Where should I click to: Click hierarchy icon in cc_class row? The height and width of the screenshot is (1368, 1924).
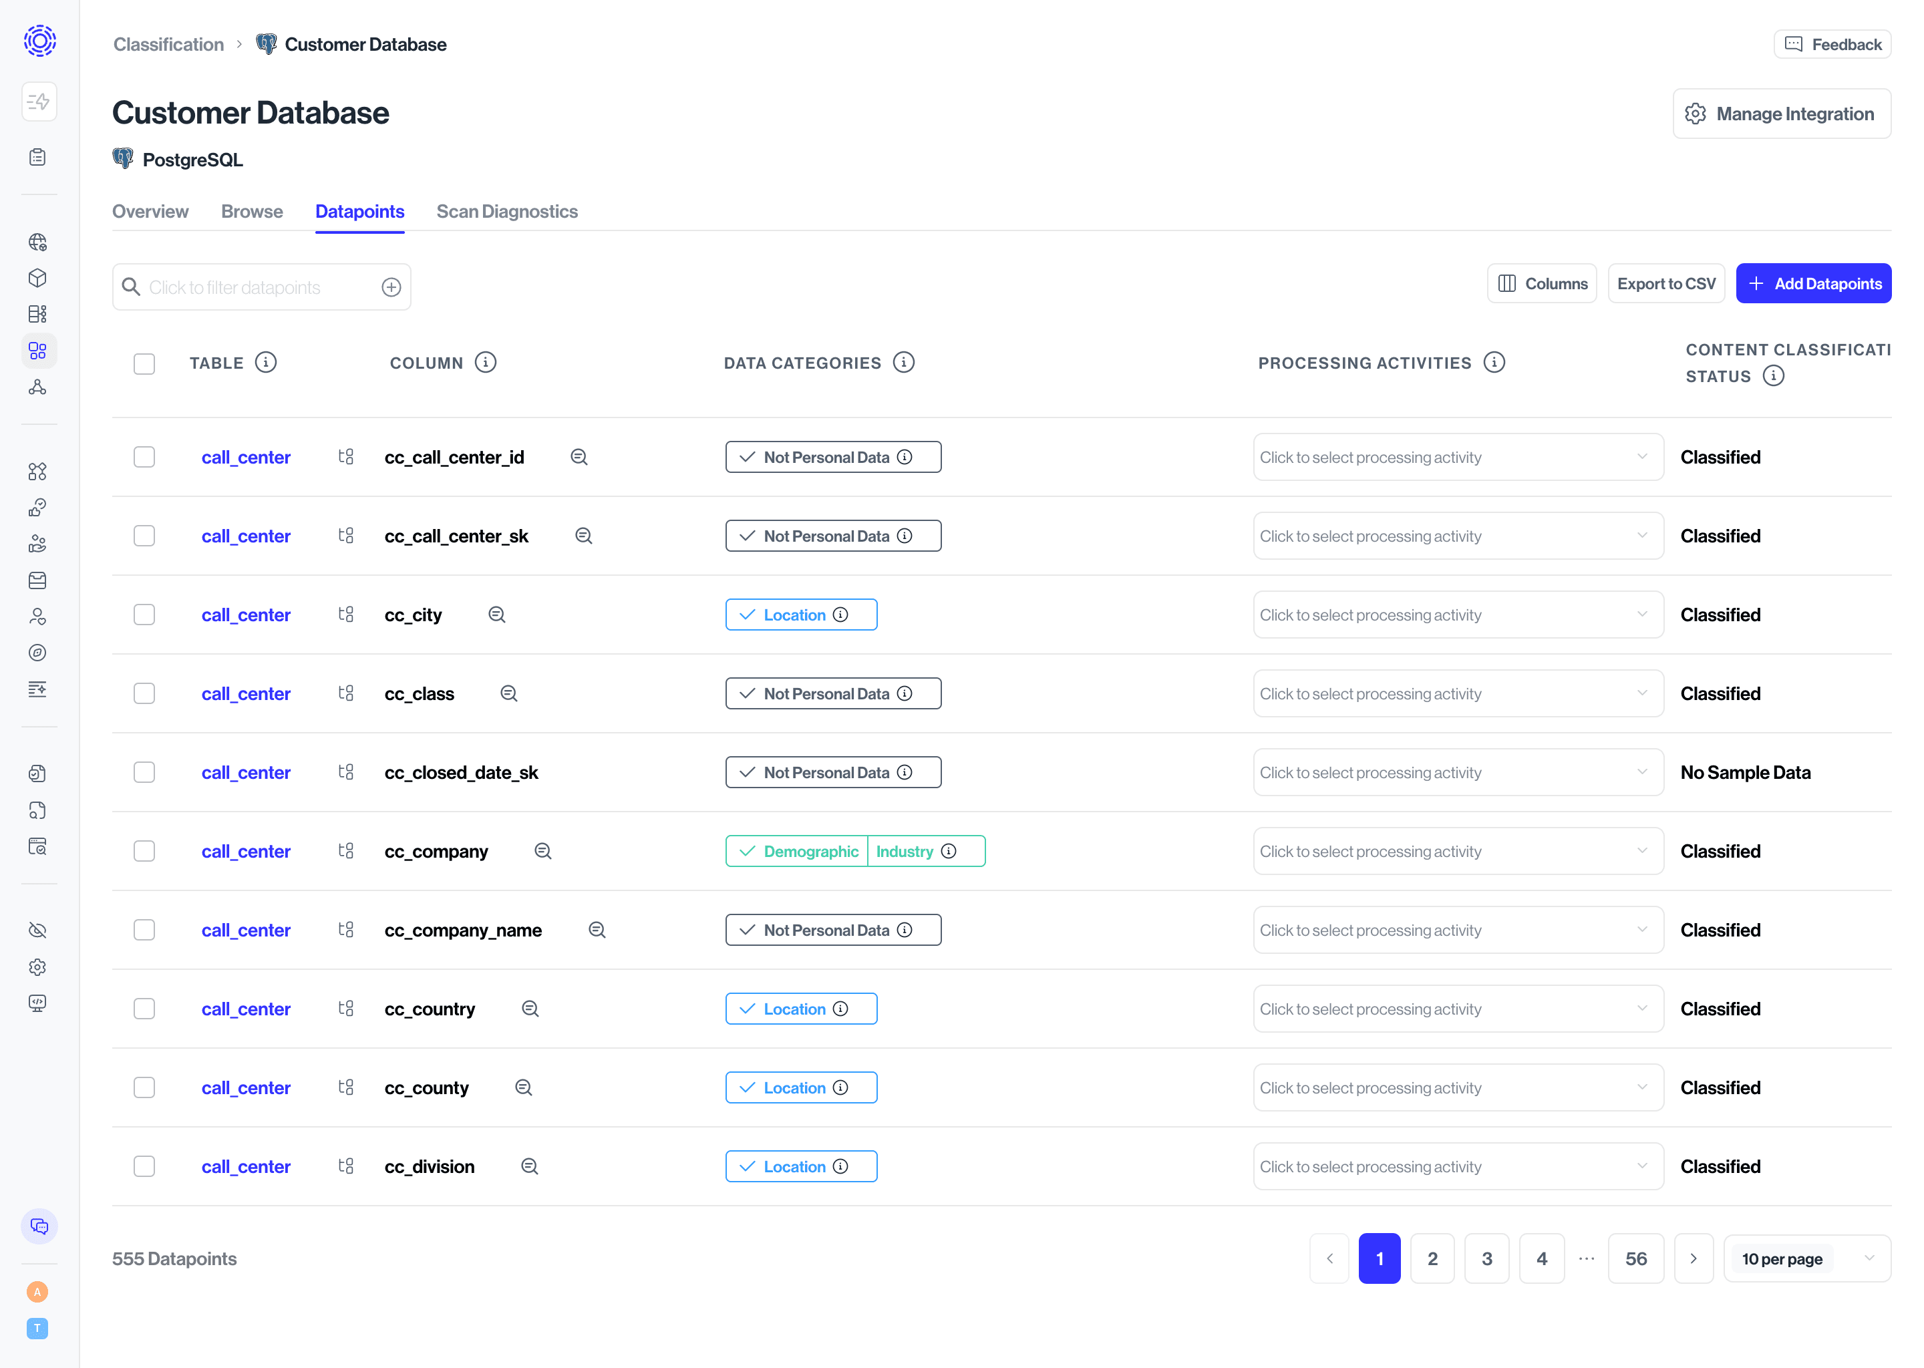click(346, 693)
